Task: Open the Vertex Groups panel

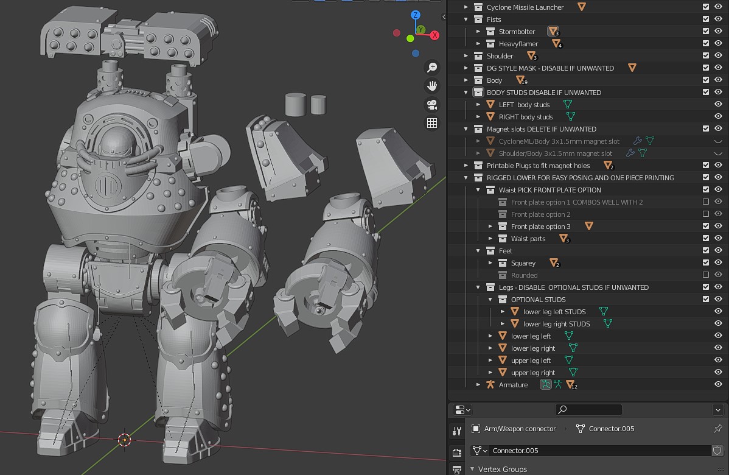Action: [x=503, y=469]
